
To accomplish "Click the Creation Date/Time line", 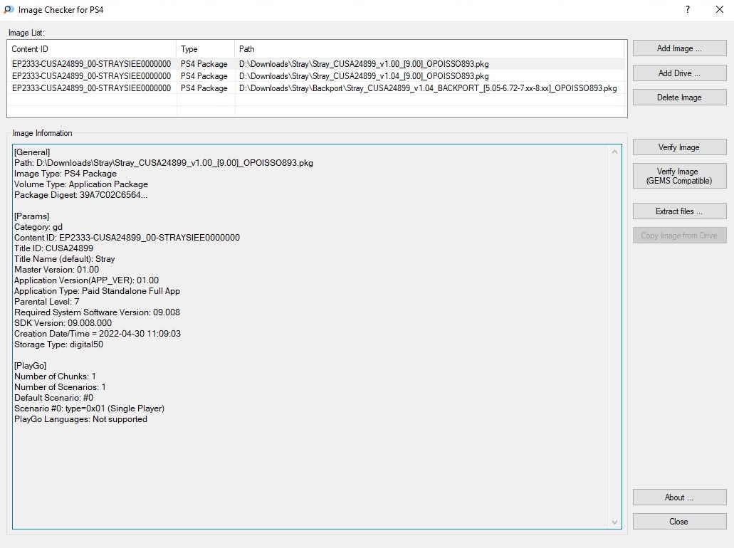I will [x=98, y=334].
